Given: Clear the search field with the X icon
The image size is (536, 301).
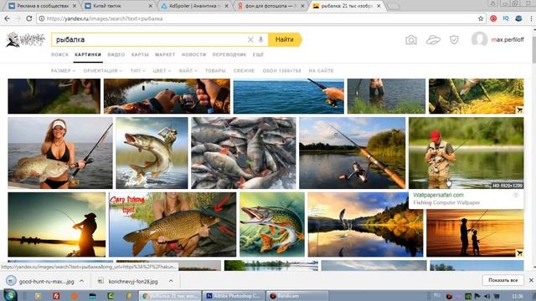Looking at the screenshot, I should coord(250,39).
